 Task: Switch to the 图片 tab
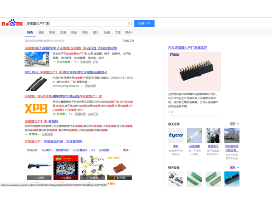[x=96, y=33]
